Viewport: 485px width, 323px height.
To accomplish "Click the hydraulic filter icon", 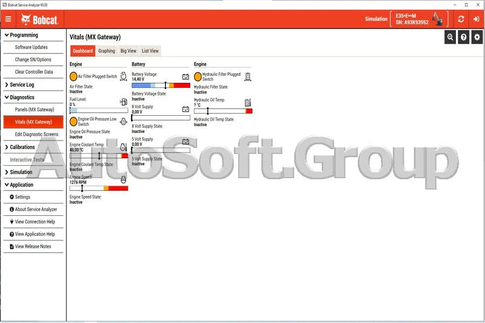I will coord(248,76).
